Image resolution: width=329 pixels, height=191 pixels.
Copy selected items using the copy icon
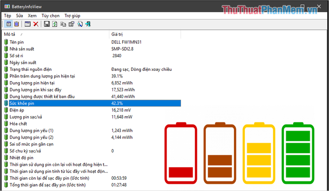pyautogui.click(x=63, y=24)
